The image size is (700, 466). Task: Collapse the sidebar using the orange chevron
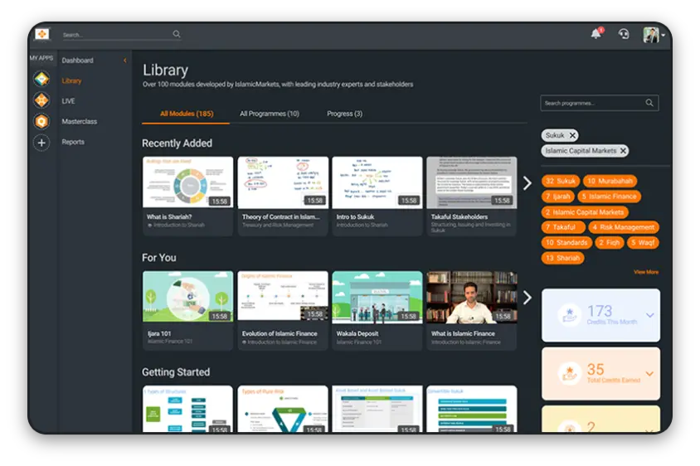point(125,61)
